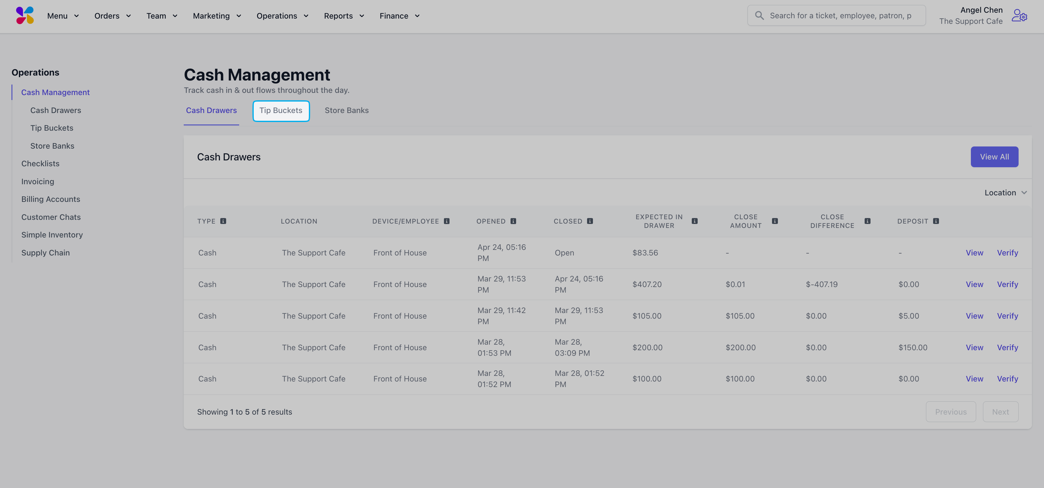The width and height of the screenshot is (1044, 488).
Task: Expand the Location filter dropdown
Action: point(1005,193)
